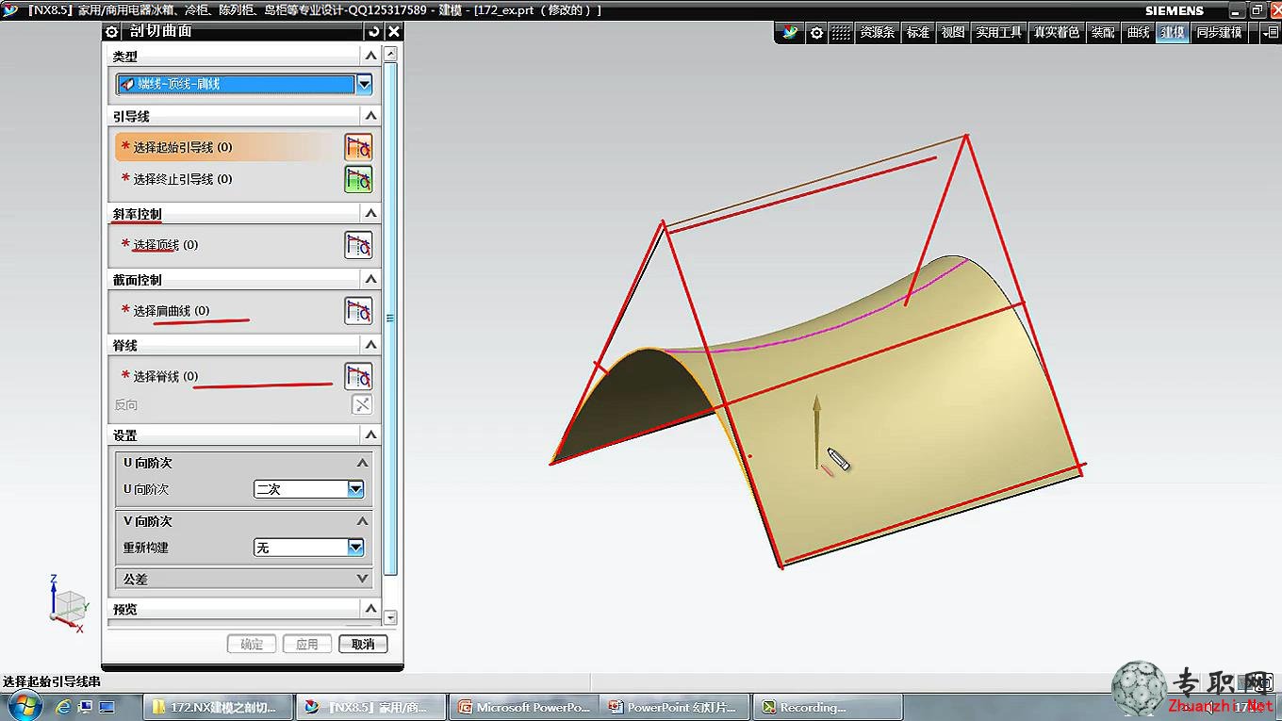Collapse the 斜率控制 section
This screenshot has height=721, width=1282.
click(x=370, y=214)
